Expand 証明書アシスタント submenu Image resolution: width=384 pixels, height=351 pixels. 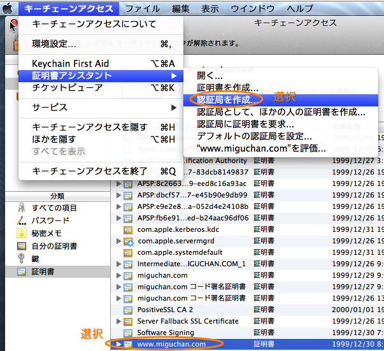click(x=101, y=76)
